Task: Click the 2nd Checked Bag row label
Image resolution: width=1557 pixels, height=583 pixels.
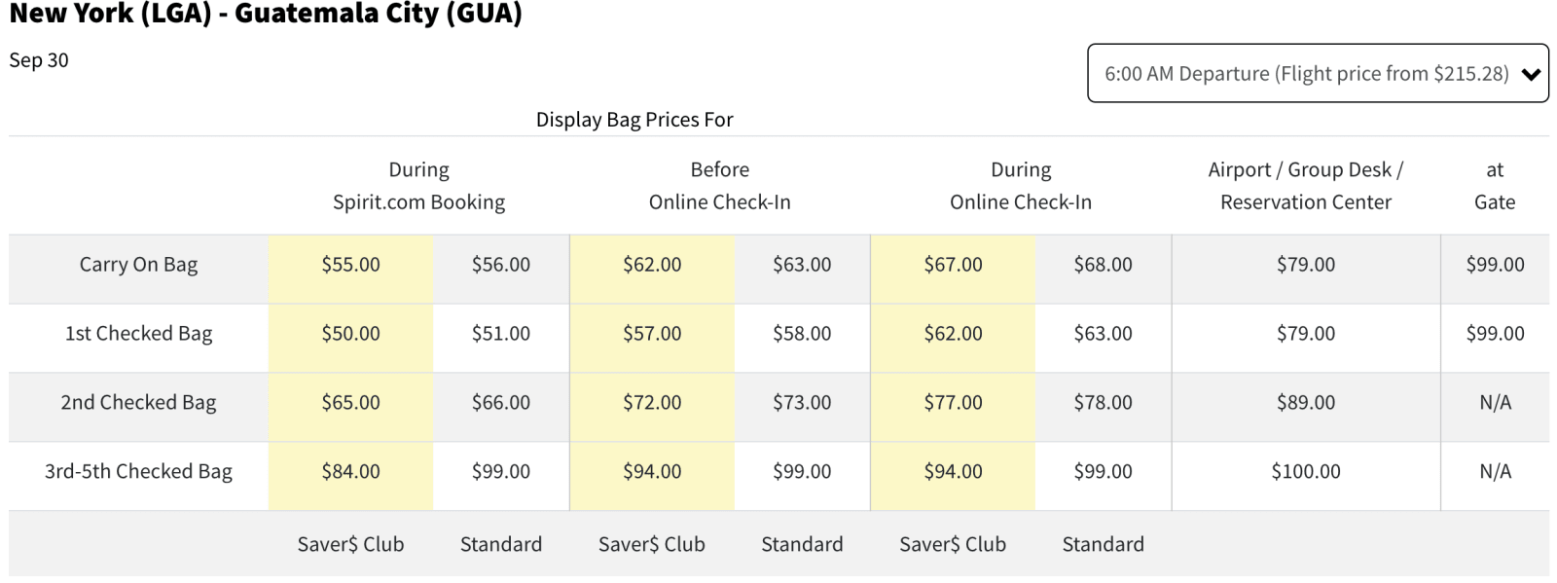Action: [x=138, y=403]
